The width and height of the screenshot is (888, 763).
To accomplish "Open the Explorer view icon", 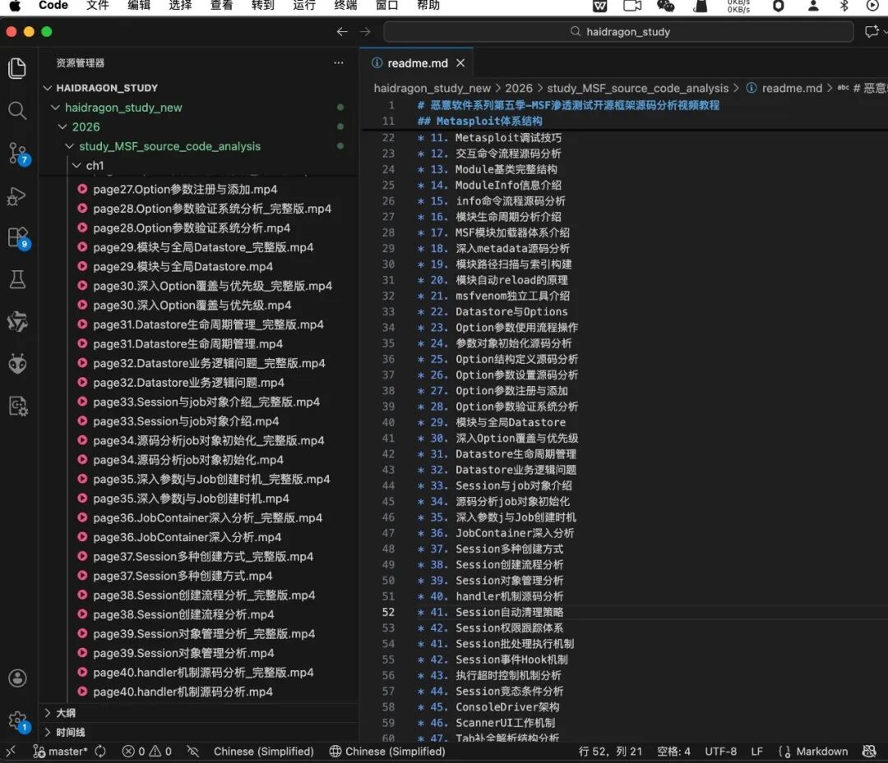I will 17,68.
